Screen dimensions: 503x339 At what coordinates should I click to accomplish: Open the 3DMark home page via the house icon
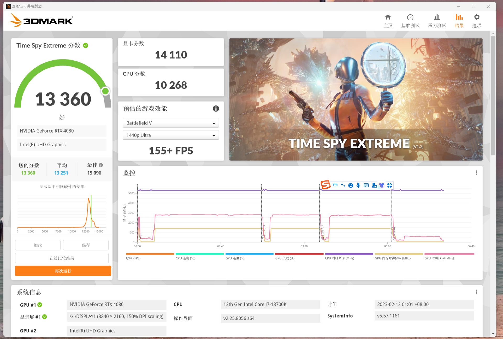pos(388,20)
